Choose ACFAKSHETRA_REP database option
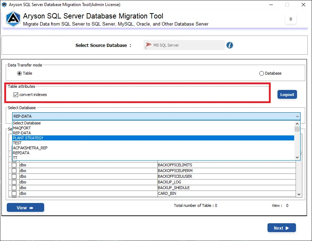The height and width of the screenshot is (241, 312). tap(153, 148)
